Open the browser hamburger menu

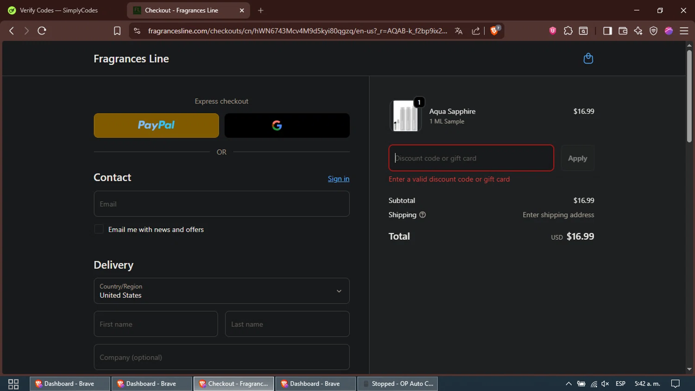684,31
